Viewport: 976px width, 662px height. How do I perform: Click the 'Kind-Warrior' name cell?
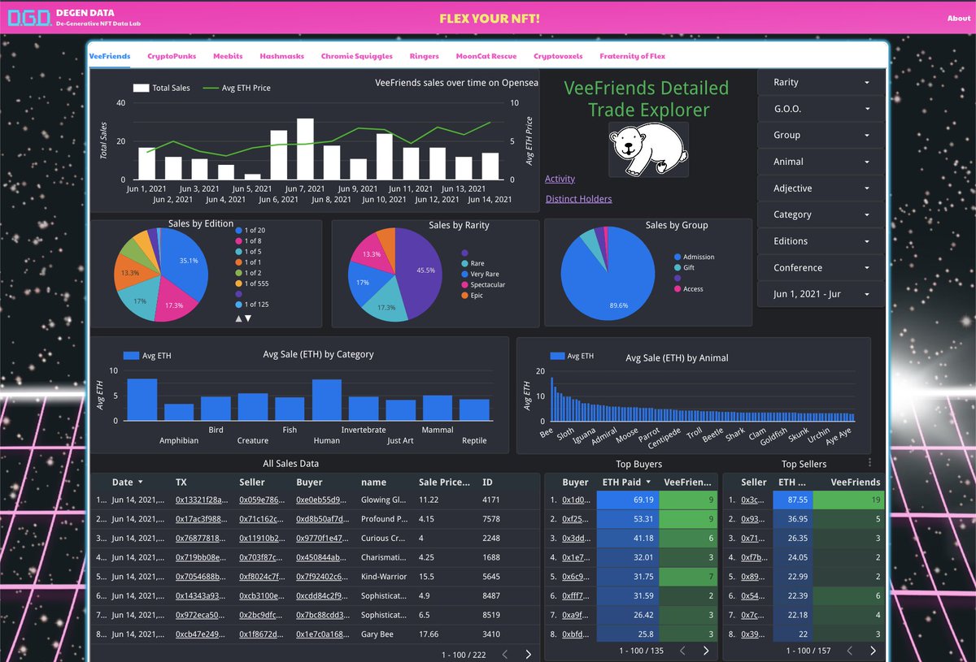point(386,575)
